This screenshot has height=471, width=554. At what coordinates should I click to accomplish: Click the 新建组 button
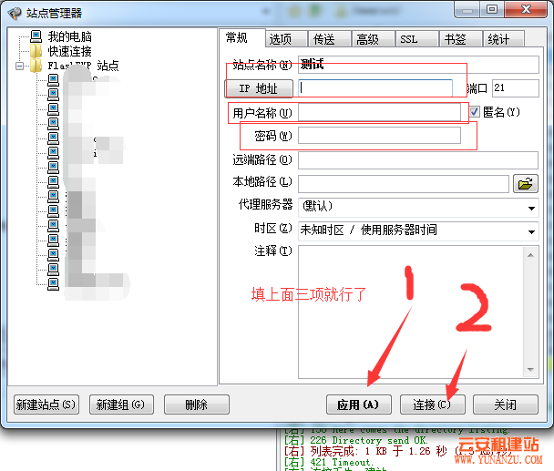(121, 404)
